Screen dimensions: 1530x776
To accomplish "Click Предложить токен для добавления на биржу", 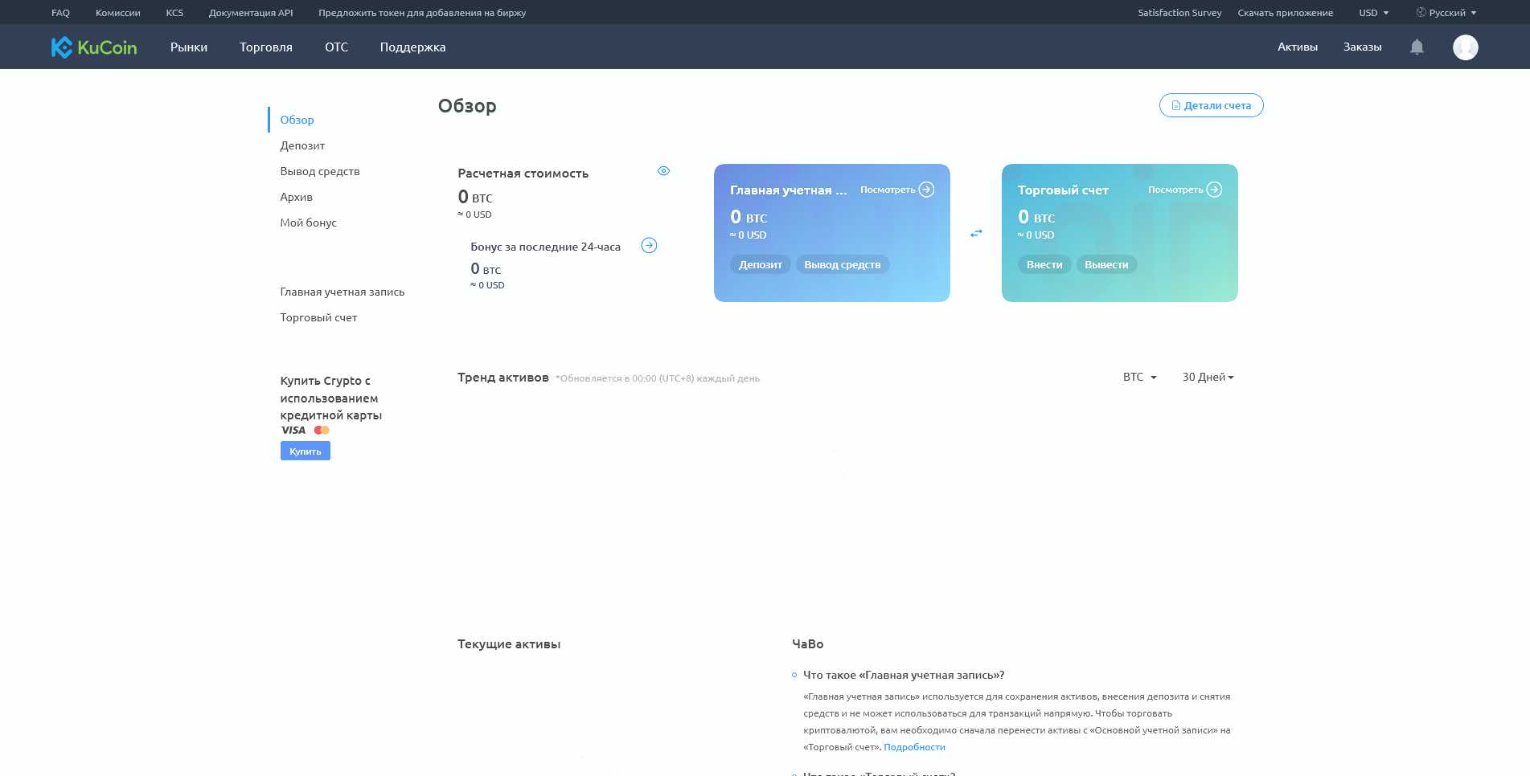I will (x=422, y=13).
